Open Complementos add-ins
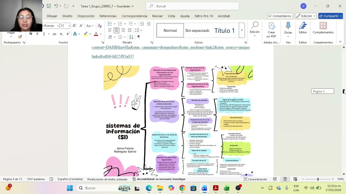 pos(323,28)
